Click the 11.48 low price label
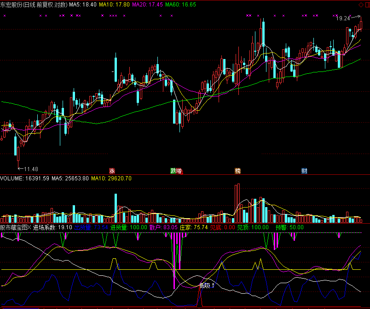The height and width of the screenshot is (309, 370). point(31,169)
